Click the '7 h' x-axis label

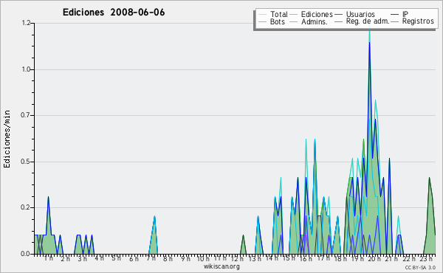coord(151,258)
